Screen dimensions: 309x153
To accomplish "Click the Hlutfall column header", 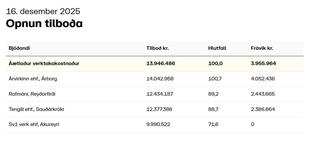I will point(217,48).
